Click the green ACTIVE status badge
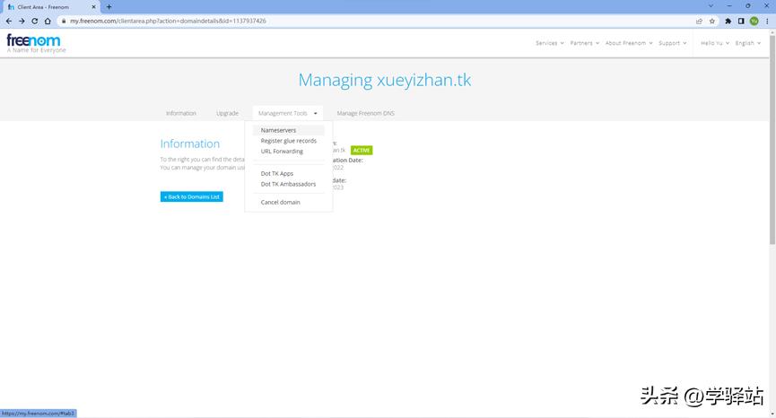 pos(362,151)
